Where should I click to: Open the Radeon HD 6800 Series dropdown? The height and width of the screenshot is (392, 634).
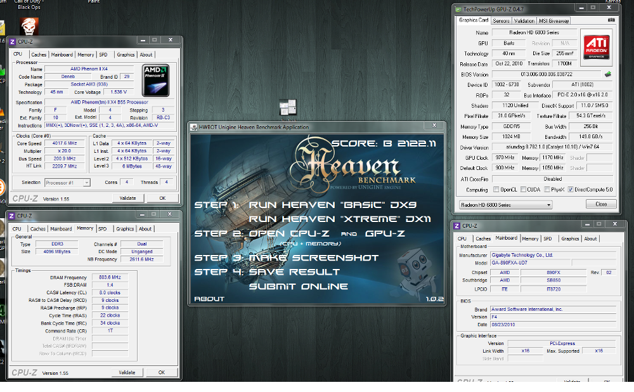[505, 205]
